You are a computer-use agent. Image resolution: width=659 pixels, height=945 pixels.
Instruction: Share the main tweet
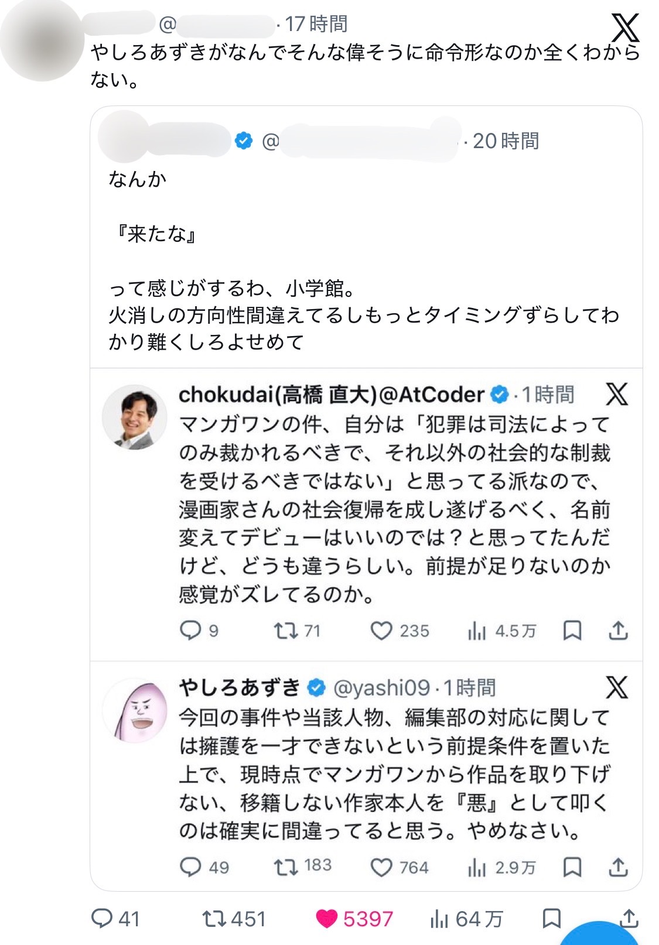click(x=629, y=917)
